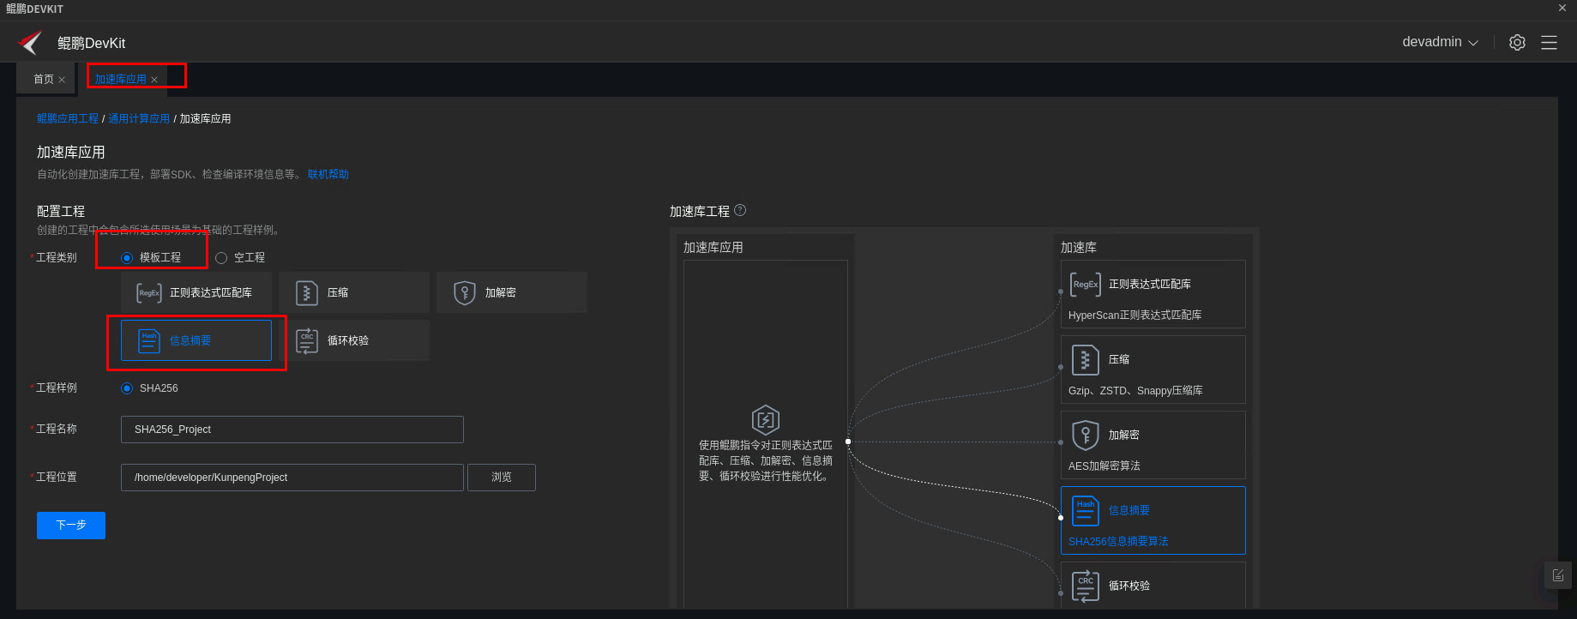The height and width of the screenshot is (619, 1577).
Task: Click the RegEx icon in config cards
Action: tap(149, 292)
